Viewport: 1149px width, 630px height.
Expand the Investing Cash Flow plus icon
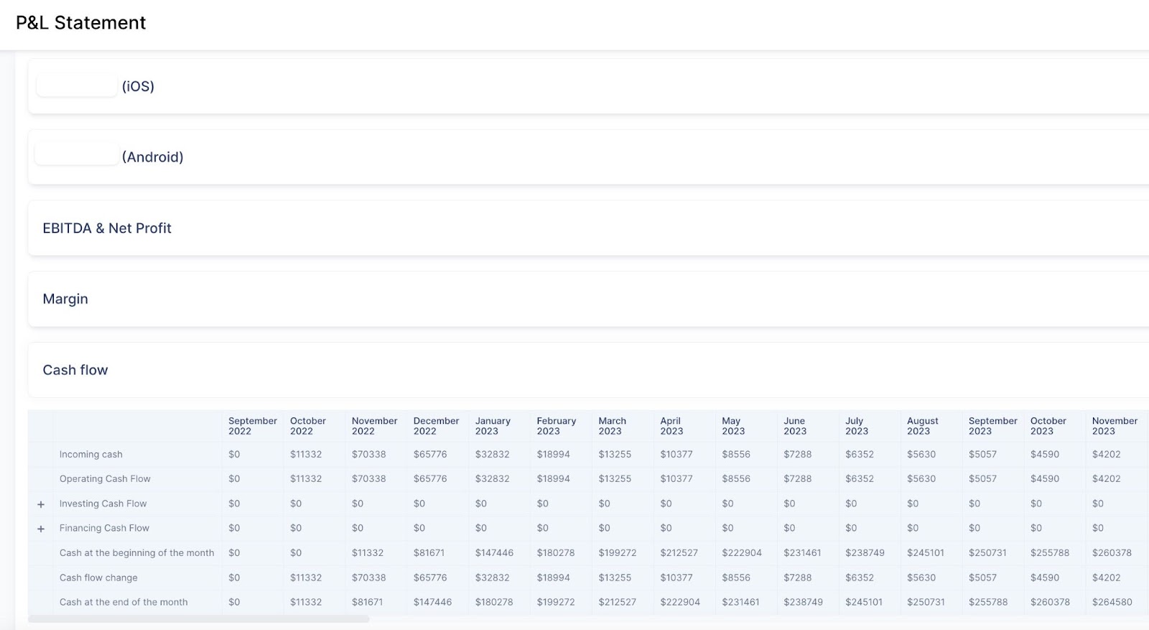point(41,504)
